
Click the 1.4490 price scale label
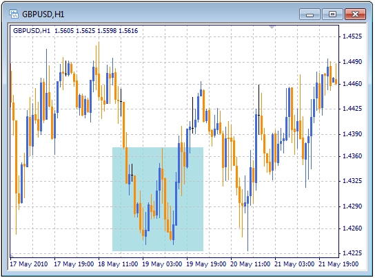[x=352, y=62]
